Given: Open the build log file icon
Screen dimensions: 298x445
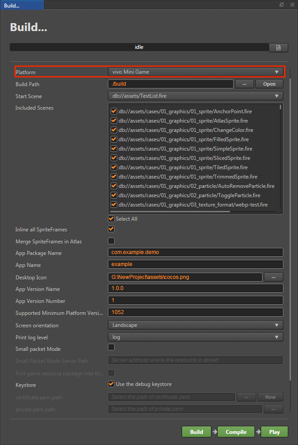Looking at the screenshot, I should tap(278, 48).
